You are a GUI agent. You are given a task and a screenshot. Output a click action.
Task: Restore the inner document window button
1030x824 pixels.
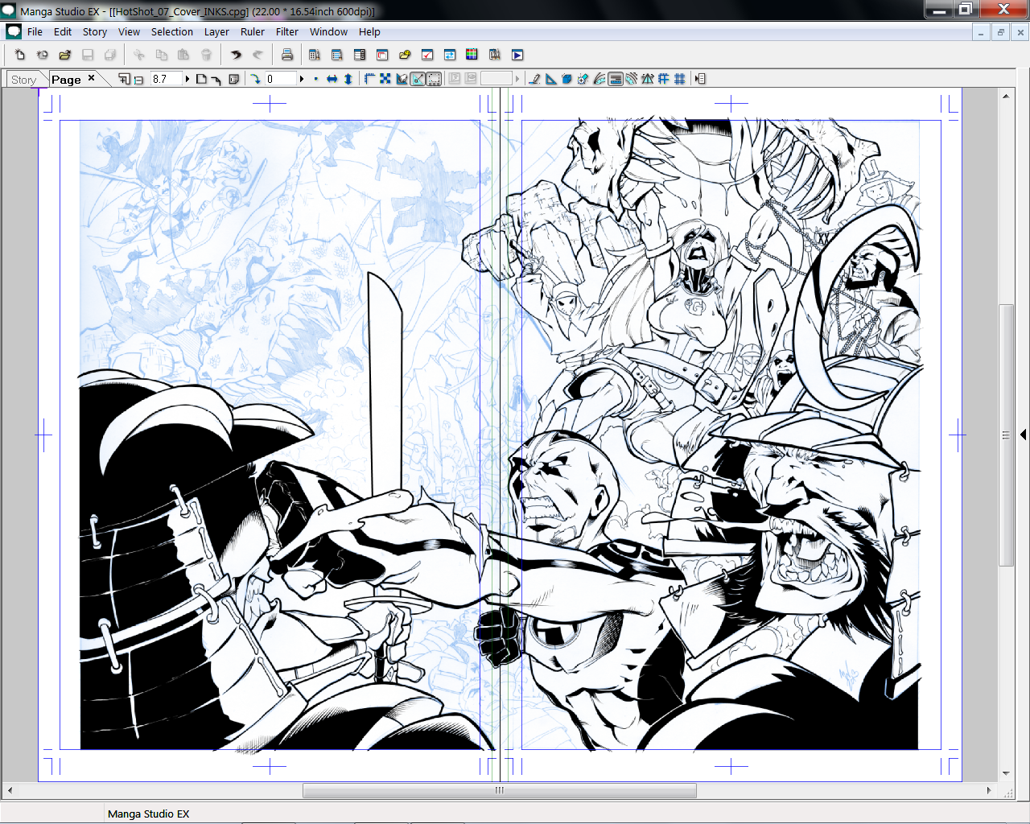click(1000, 32)
